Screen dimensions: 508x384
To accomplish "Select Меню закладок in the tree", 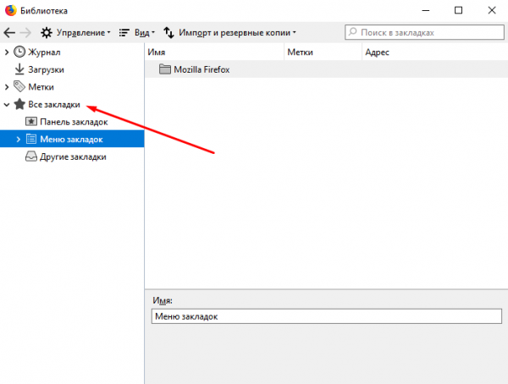I will coord(71,140).
